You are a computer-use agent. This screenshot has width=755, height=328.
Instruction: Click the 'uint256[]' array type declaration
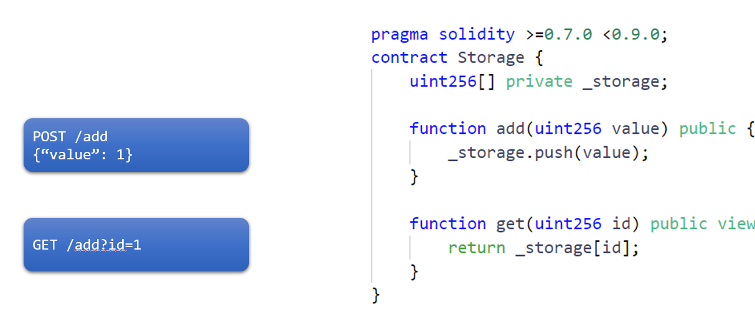click(x=453, y=82)
